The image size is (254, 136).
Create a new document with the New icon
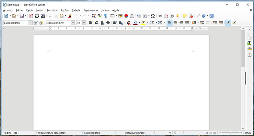pyautogui.click(x=6, y=16)
